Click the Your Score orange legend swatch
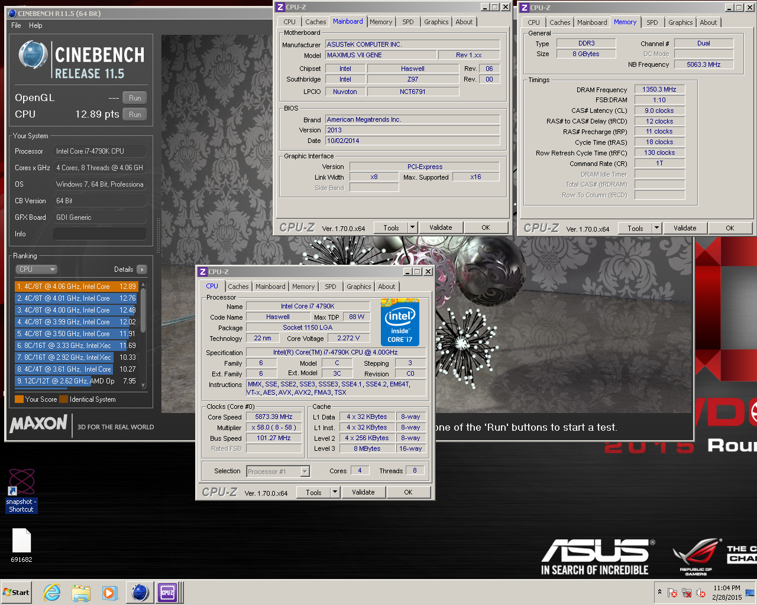 pos(19,399)
